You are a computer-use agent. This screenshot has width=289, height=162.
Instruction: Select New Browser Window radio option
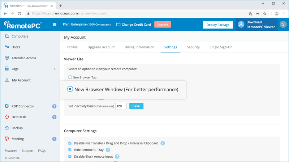click(x=70, y=89)
